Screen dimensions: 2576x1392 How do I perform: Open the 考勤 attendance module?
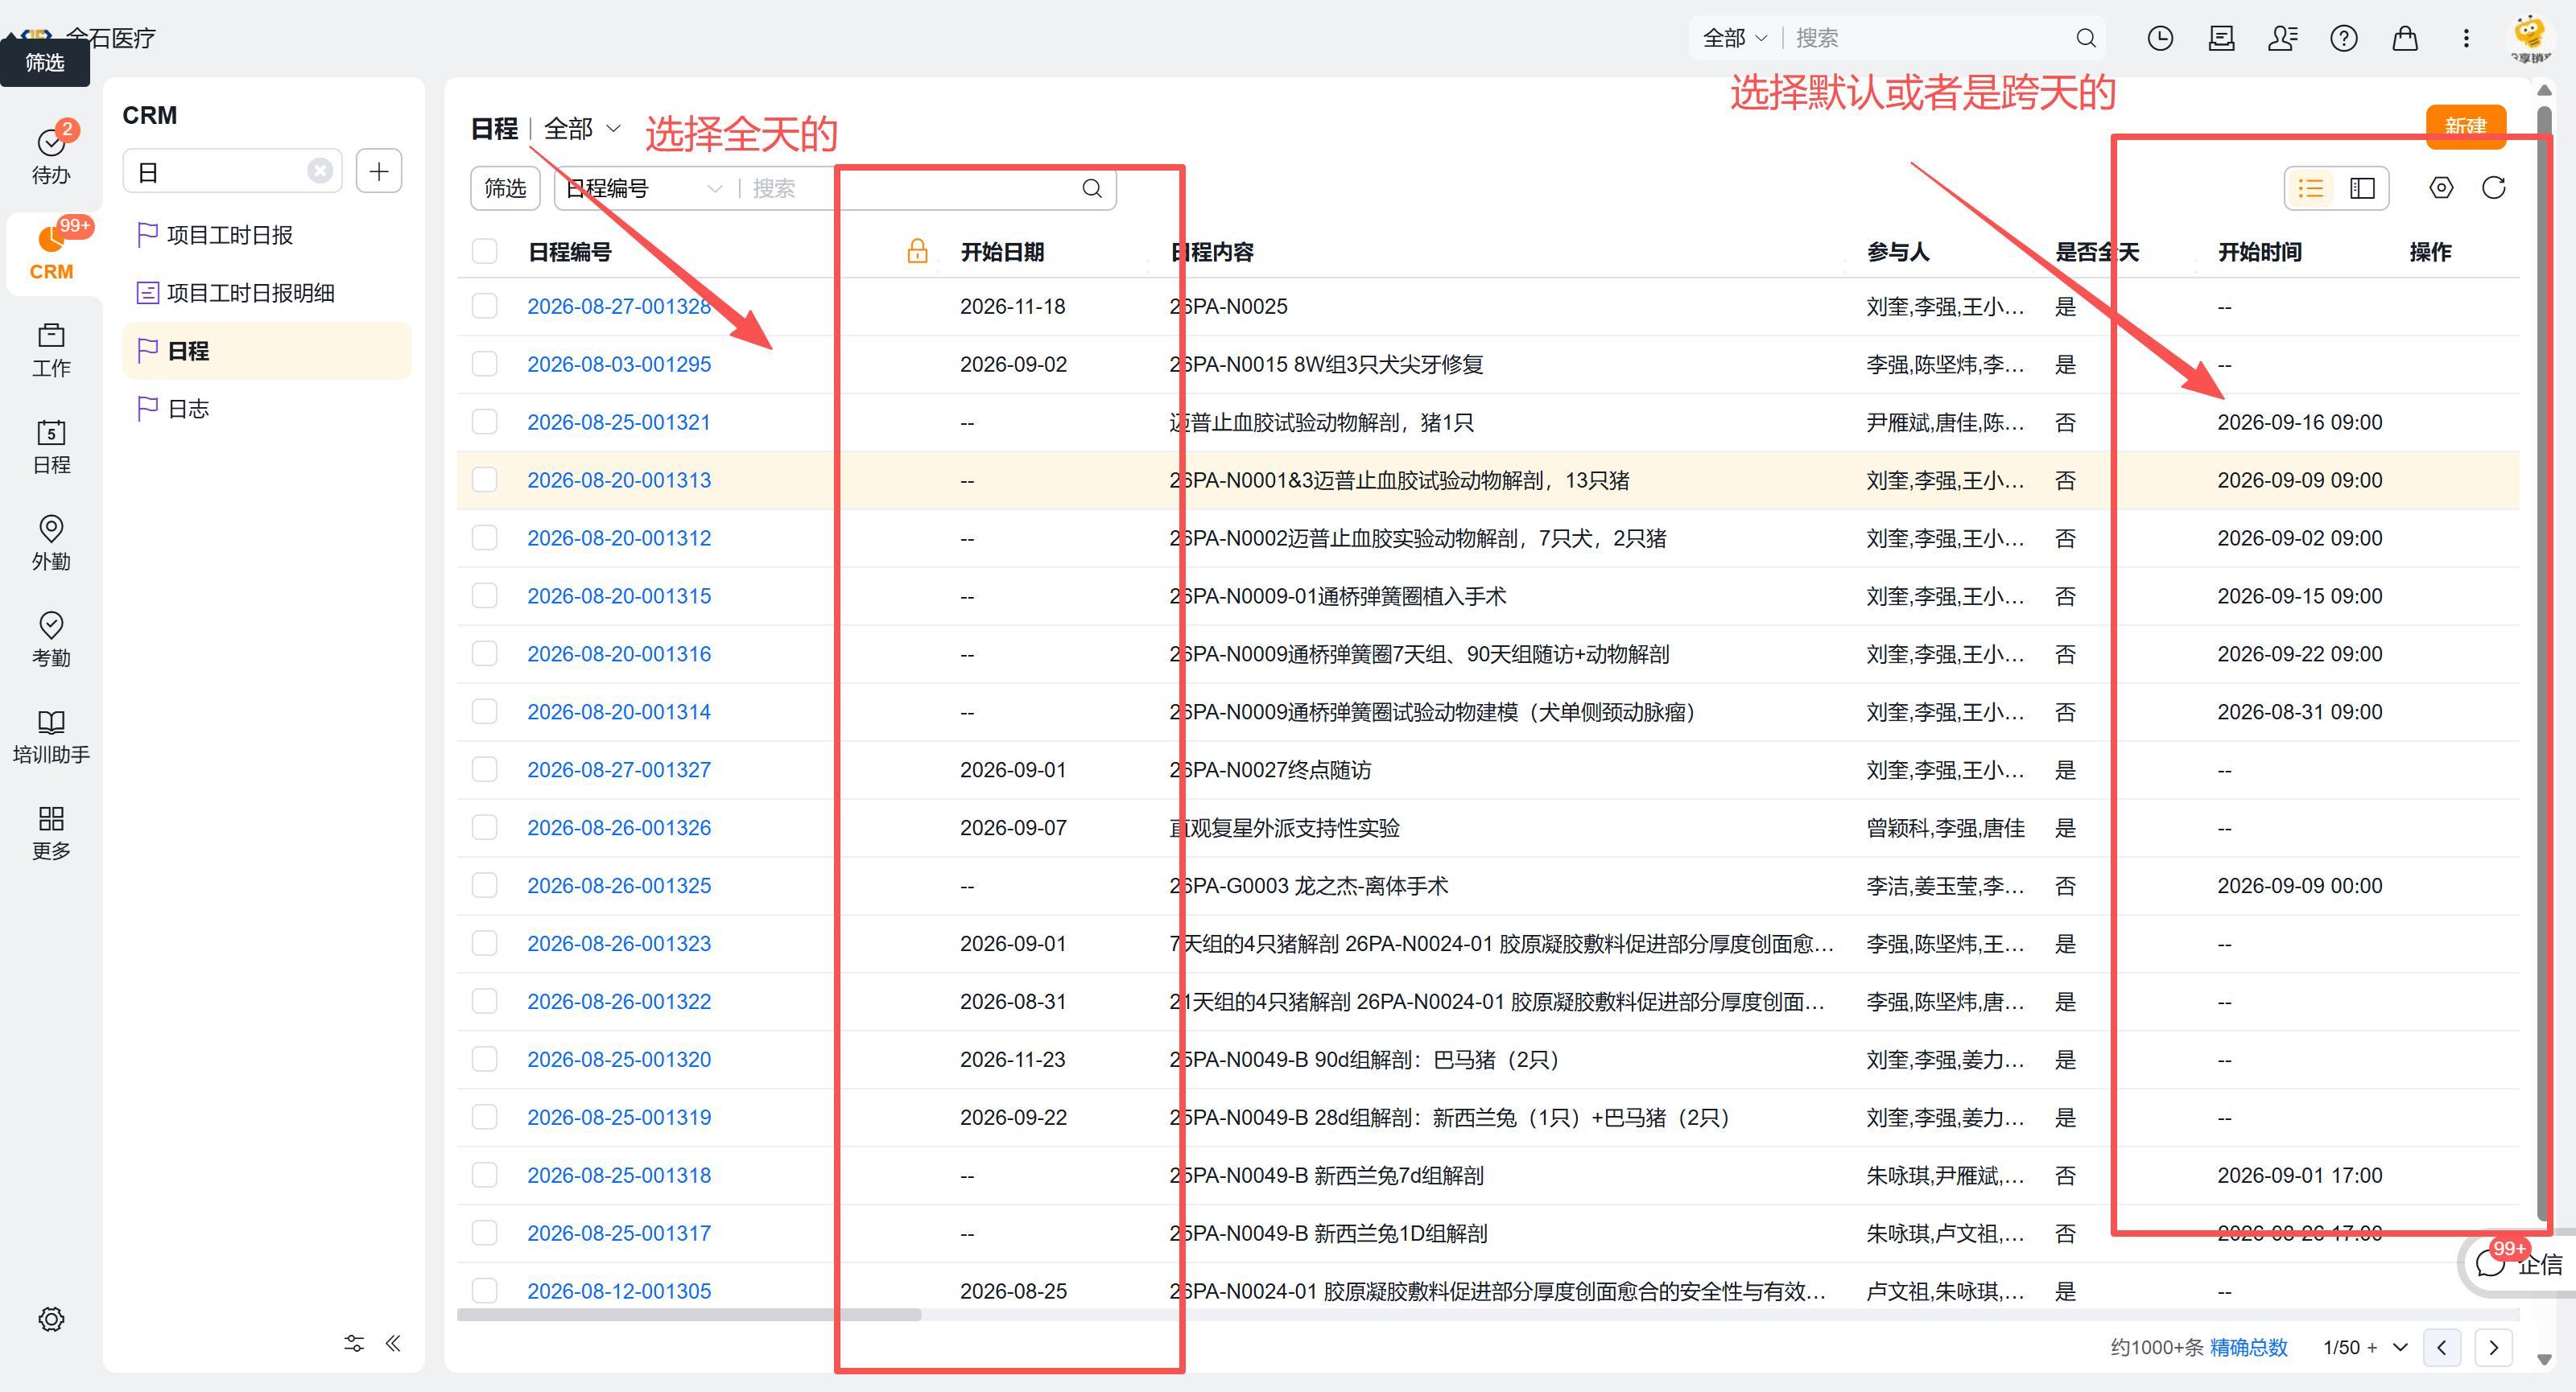pos(51,639)
